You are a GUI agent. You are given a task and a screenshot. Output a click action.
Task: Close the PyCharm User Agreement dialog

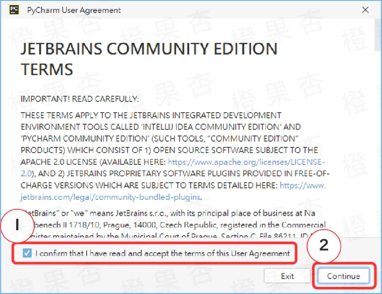(x=365, y=10)
